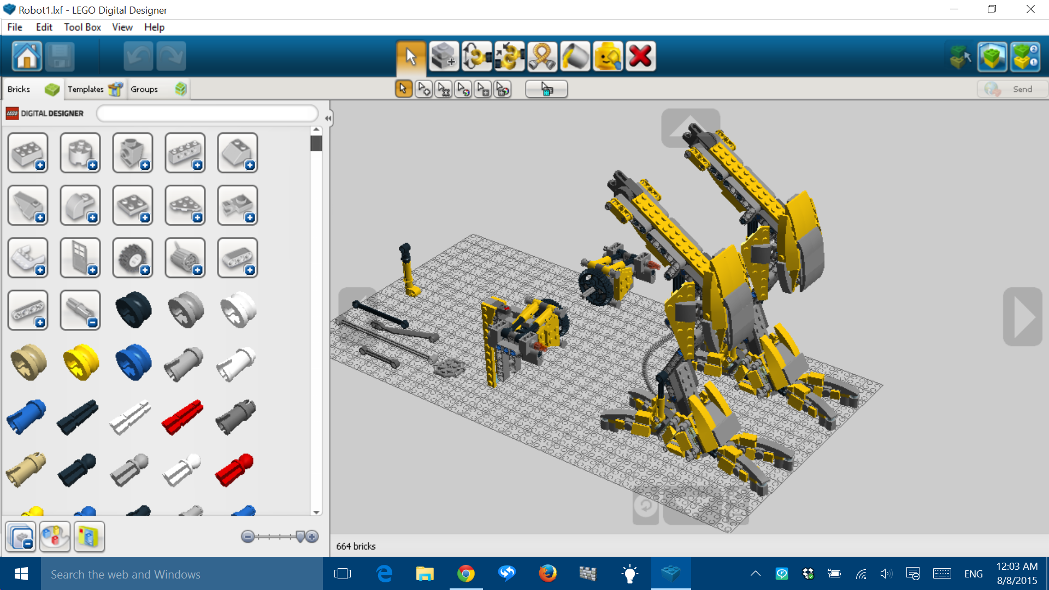Click the brick search input field
1049x590 pixels.
207,113
